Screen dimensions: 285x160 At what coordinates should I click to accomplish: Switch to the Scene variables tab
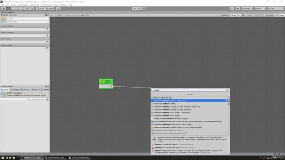pos(25,89)
